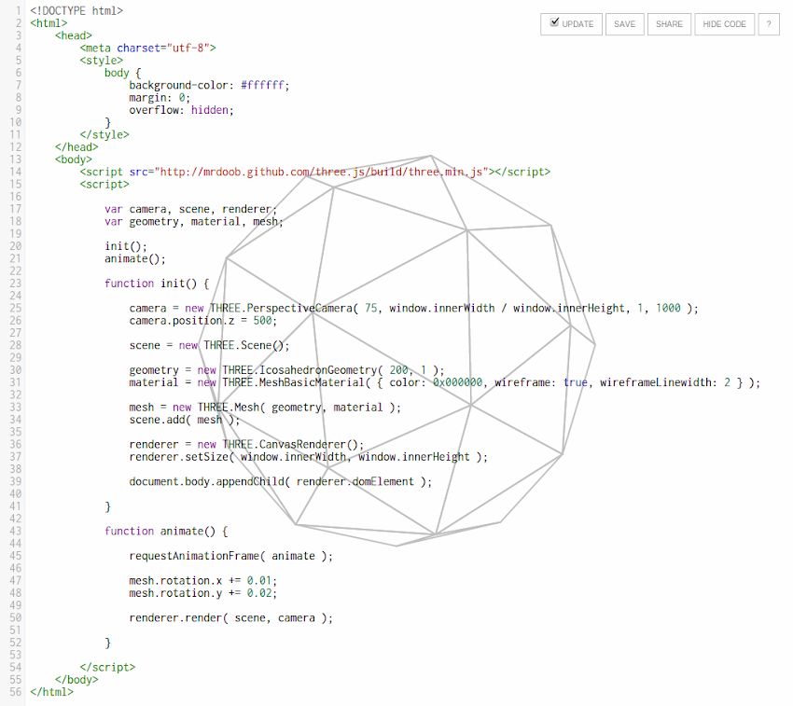Click the SAVE button

pyautogui.click(x=624, y=23)
